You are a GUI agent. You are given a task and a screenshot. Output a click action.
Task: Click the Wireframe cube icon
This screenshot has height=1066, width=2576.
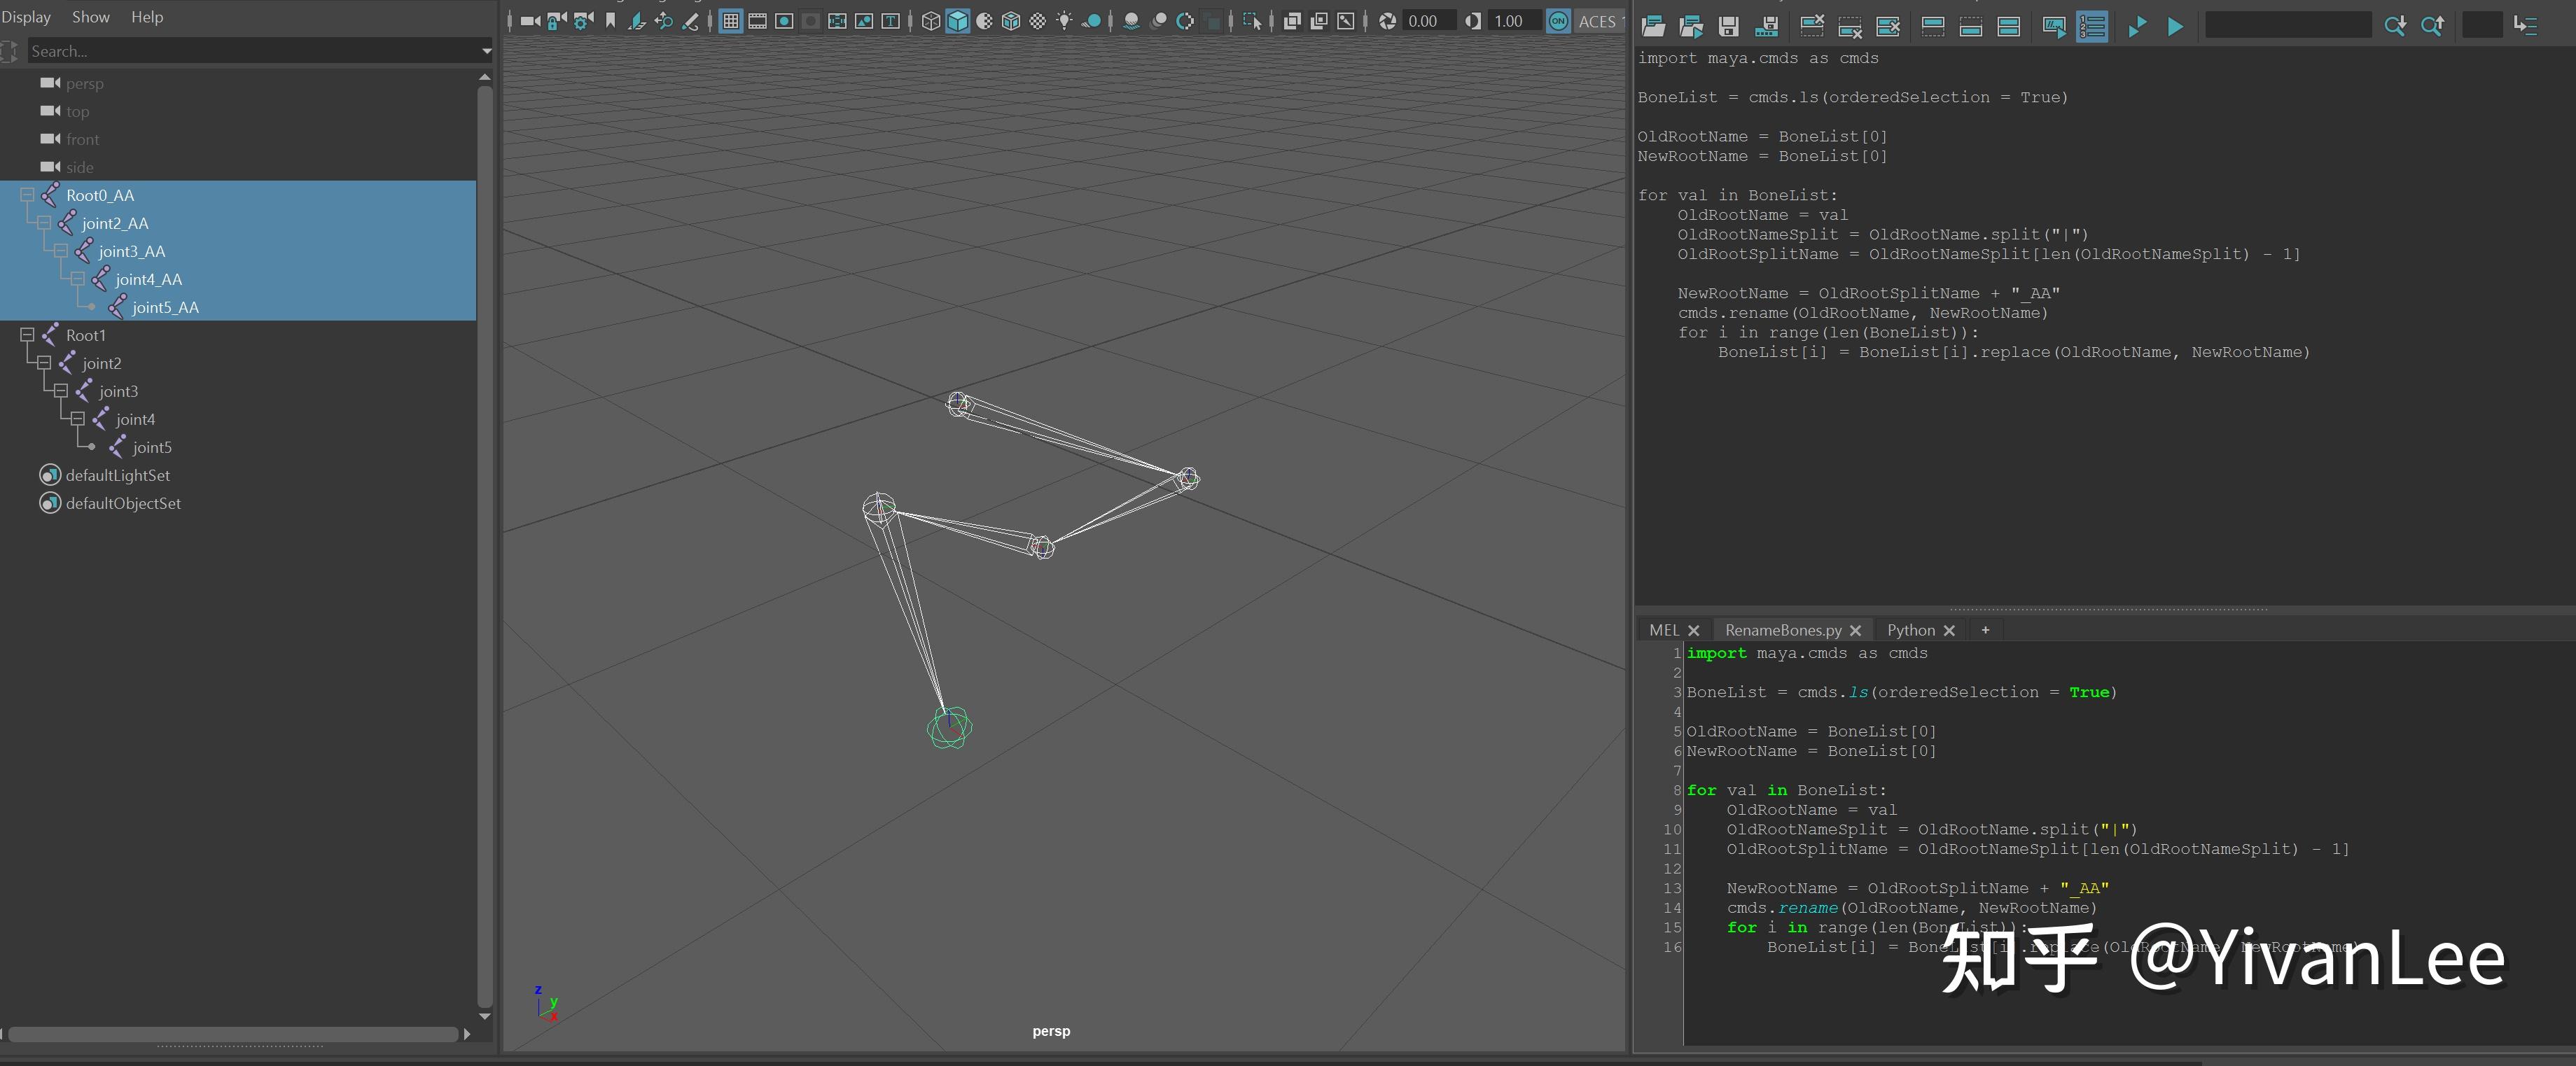(x=931, y=21)
